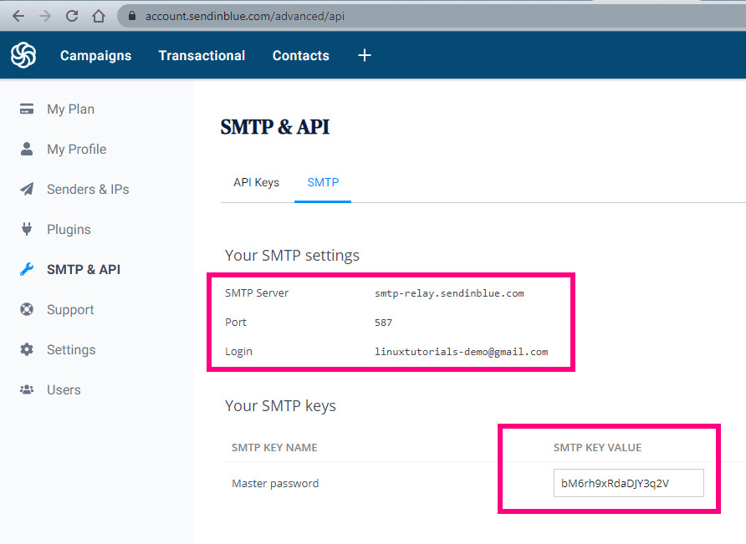Open the Campaigns menu
The width and height of the screenshot is (746, 544).
95,56
